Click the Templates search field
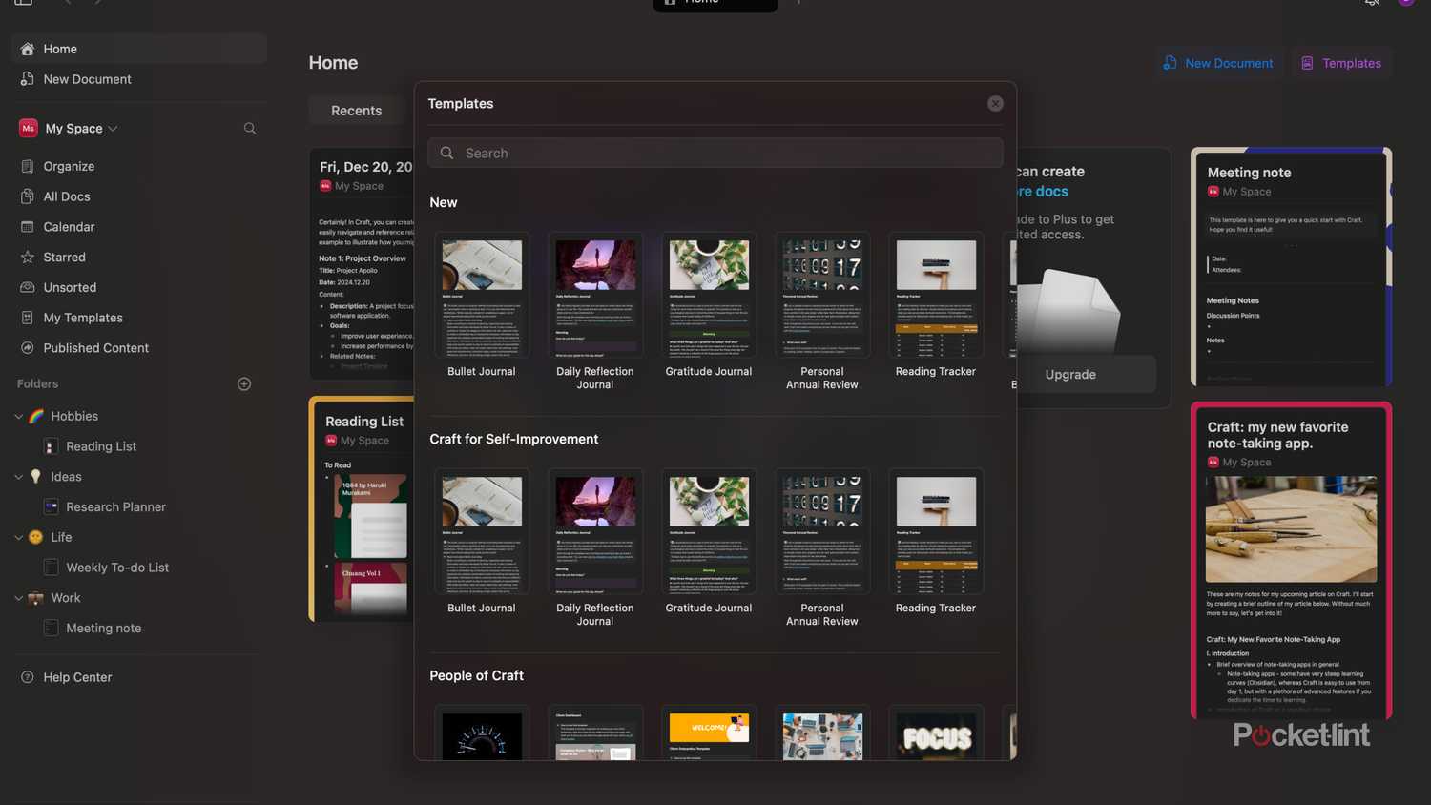1431x805 pixels. click(715, 153)
